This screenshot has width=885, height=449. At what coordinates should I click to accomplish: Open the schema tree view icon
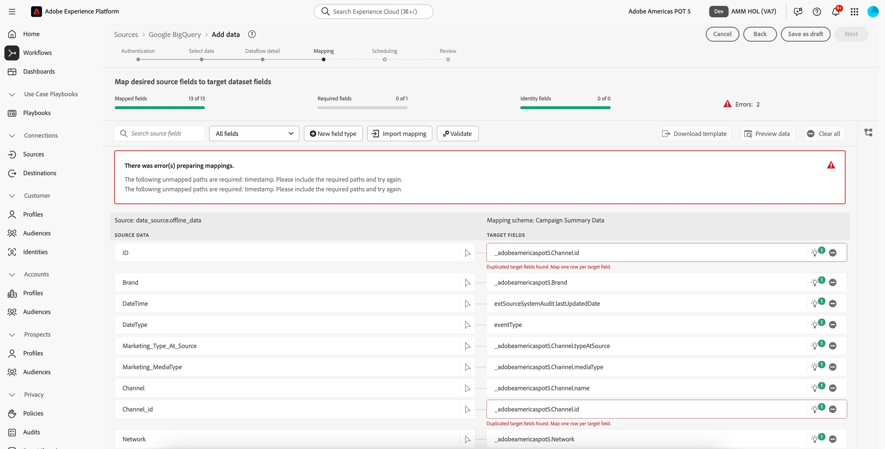(868, 133)
